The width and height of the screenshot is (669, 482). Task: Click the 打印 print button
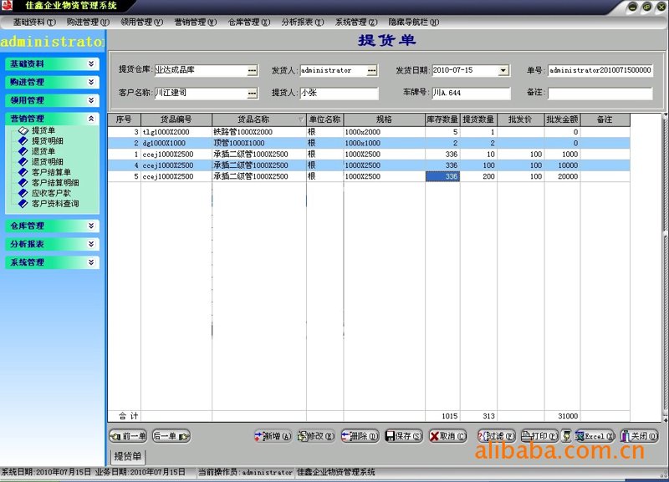point(539,436)
